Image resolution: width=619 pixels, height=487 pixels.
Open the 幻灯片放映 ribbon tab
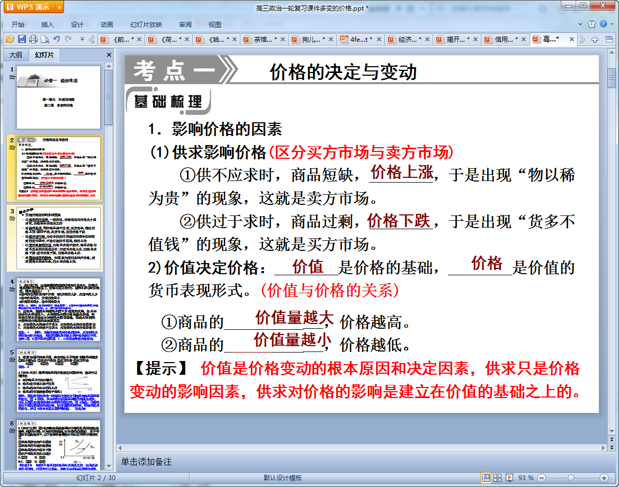tap(146, 24)
